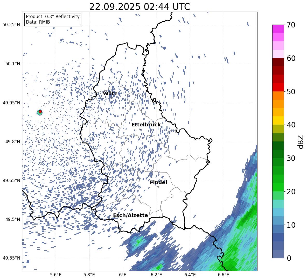Viewport: 307px width, 280px height.
Task: Click the red radar location marker
Action: click(x=40, y=112)
